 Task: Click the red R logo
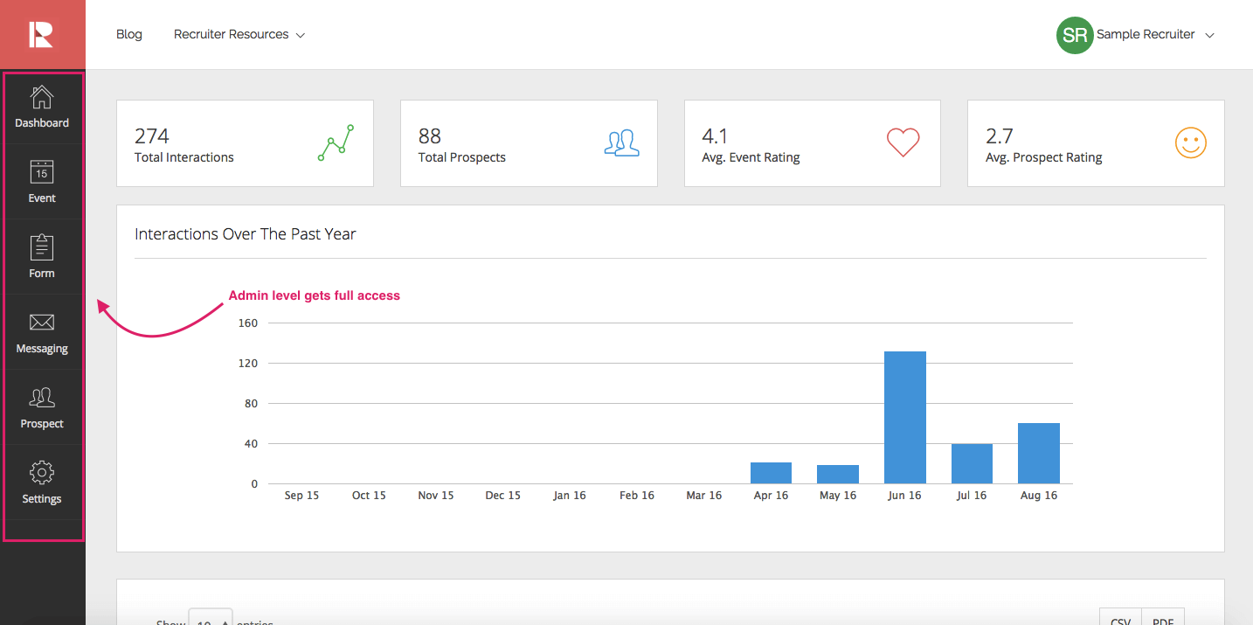tap(42, 34)
